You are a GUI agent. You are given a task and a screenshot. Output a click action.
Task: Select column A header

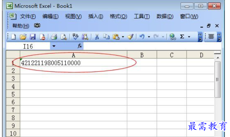(x=73, y=55)
